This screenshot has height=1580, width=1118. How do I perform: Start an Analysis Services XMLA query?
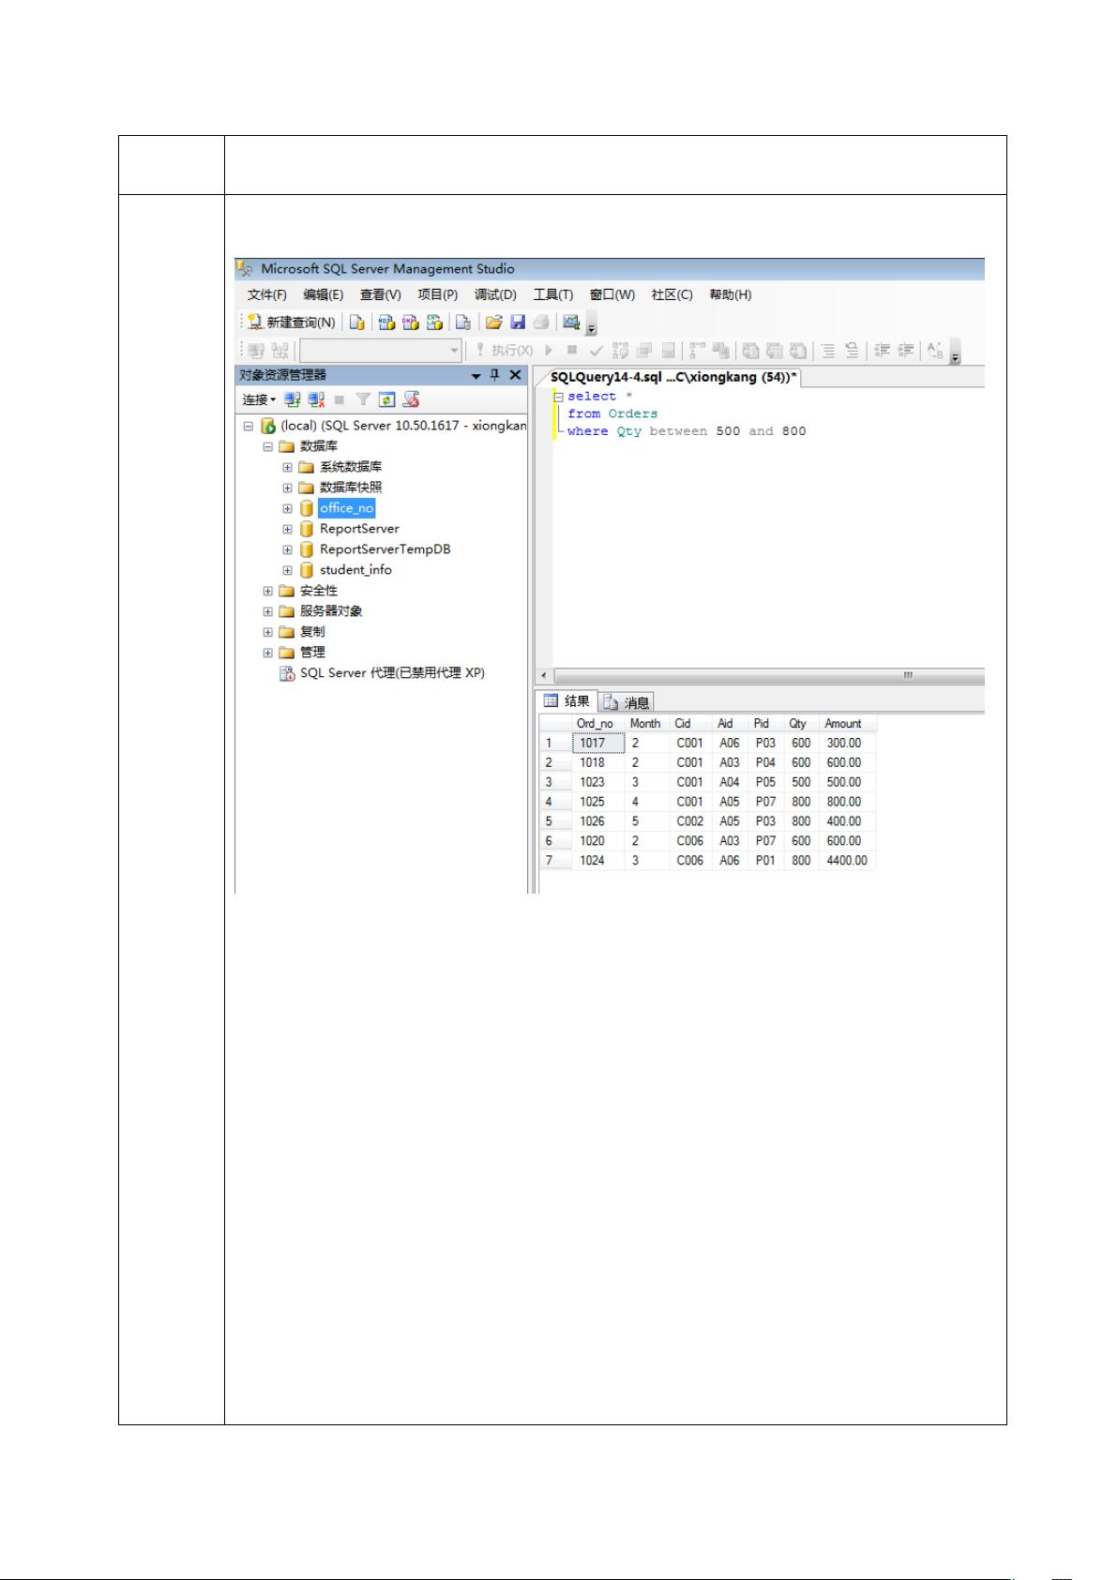point(434,322)
